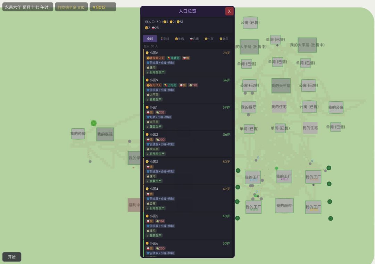Viewport: 375px width, 264px height.
Task: Click the 显示 30 人 count text
Action: click(x=151, y=46)
